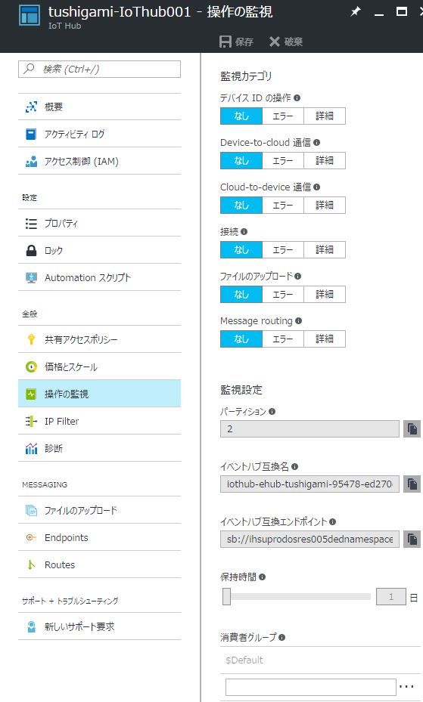
Task: Pin the blade using the pin icon
Action: [356, 11]
